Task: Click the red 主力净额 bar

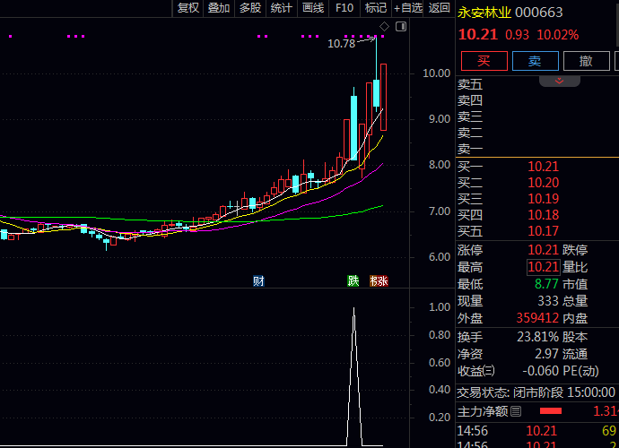Action: pos(551,411)
